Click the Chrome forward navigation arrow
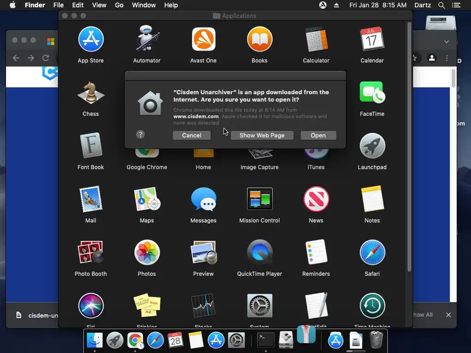Screen dimensions: 471x353 pos(31,58)
